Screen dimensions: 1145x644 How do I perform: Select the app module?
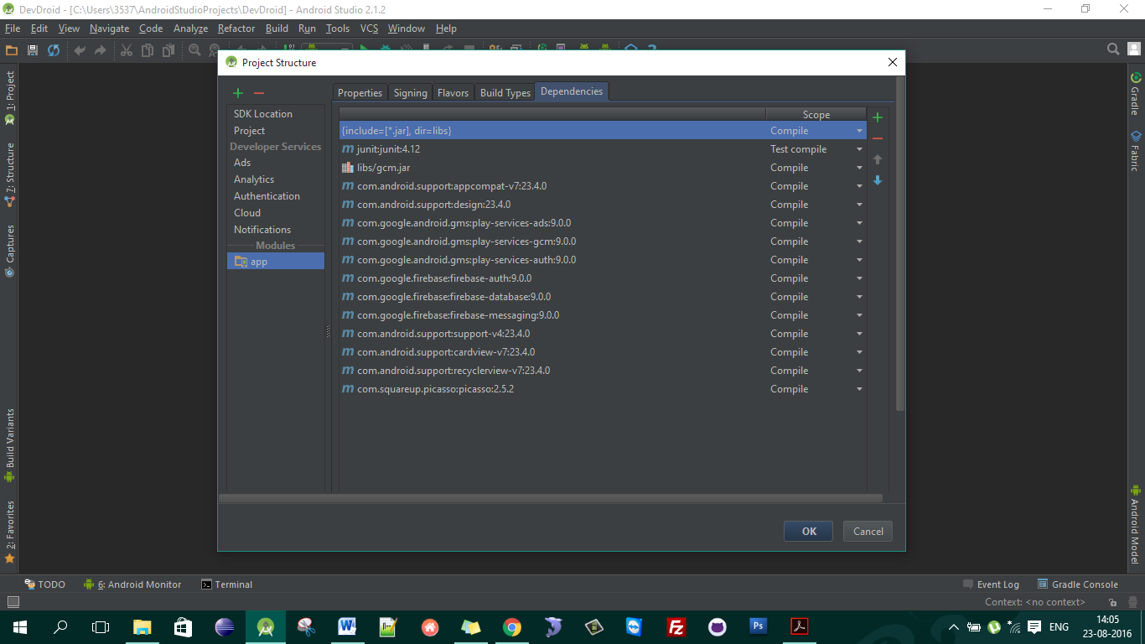(x=276, y=262)
